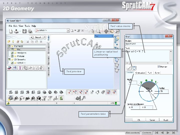This screenshot has height=135, width=180.
Task: Select the radial text positioning circle icon
Action: 134,68
